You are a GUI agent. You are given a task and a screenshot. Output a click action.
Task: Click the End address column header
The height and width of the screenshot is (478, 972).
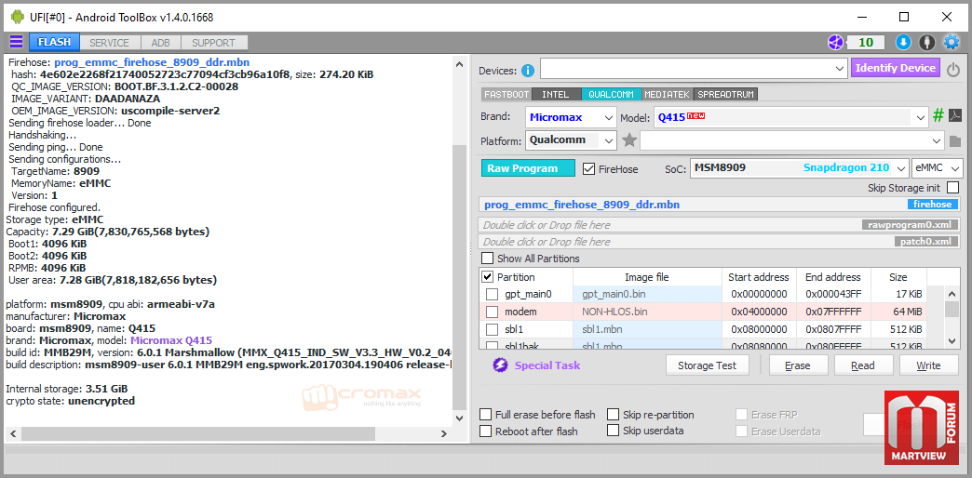[x=833, y=277]
